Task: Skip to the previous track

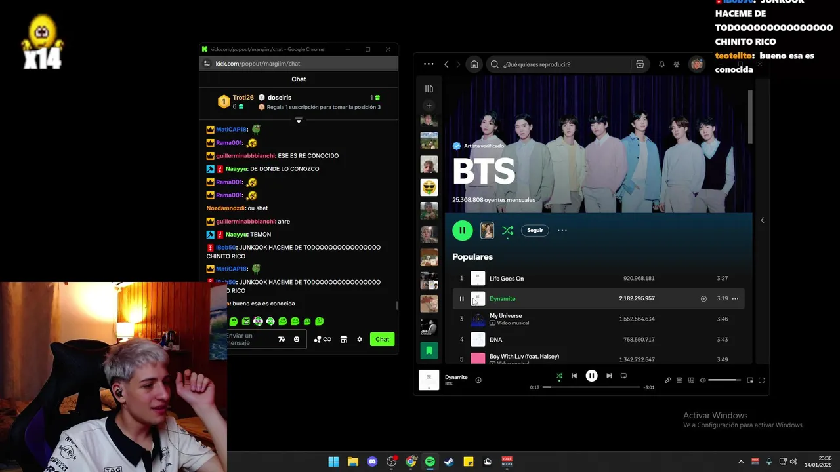Action: click(x=574, y=376)
